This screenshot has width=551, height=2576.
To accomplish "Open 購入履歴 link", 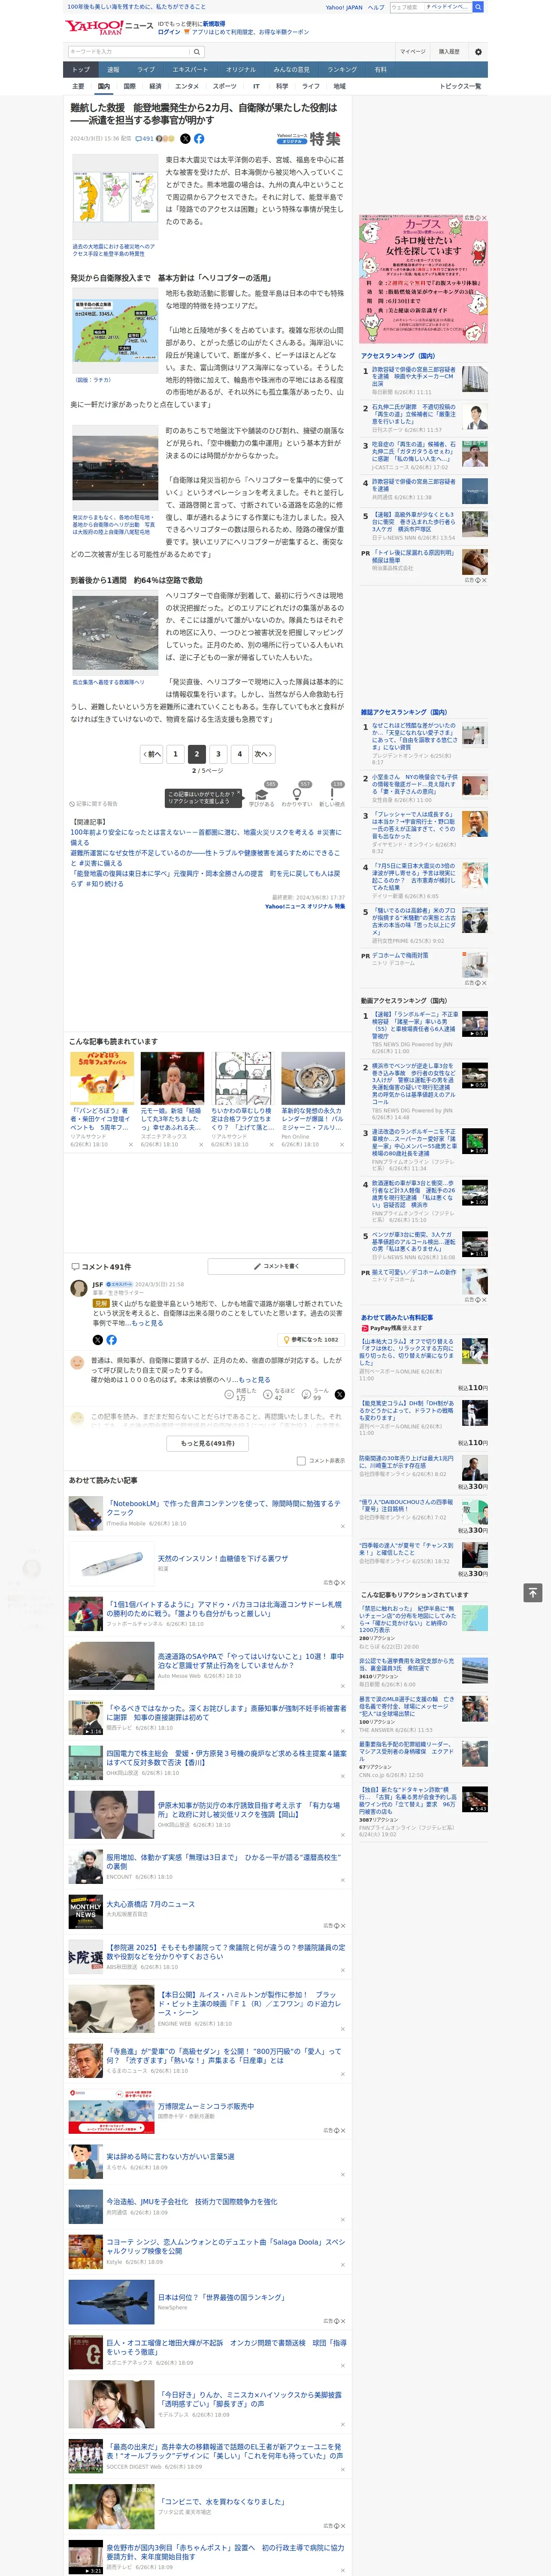I will click(449, 52).
